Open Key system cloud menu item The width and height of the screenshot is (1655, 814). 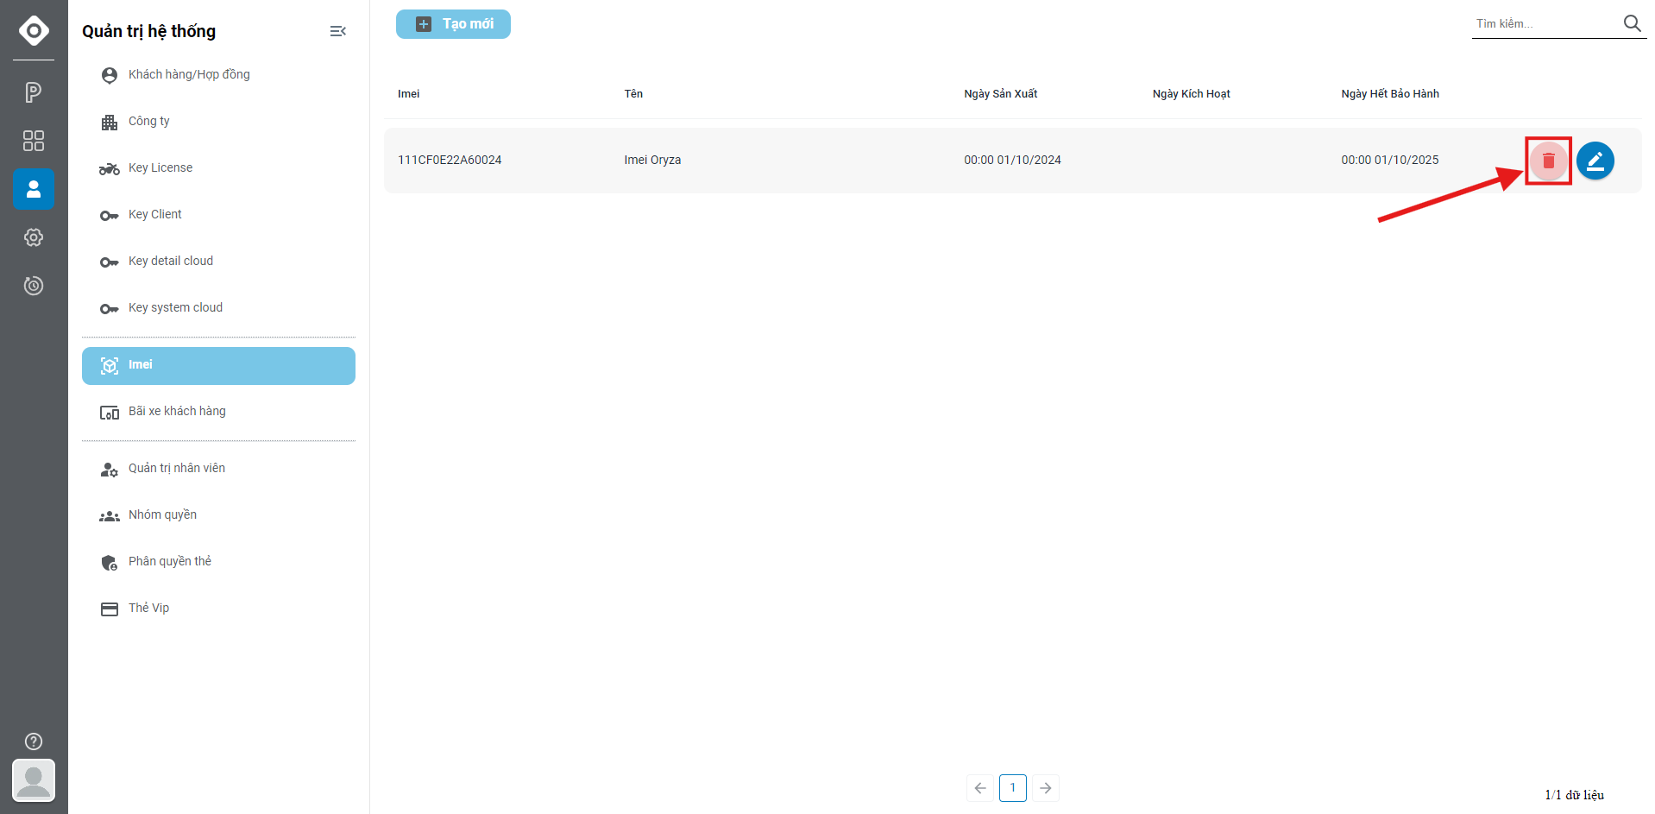pos(218,308)
